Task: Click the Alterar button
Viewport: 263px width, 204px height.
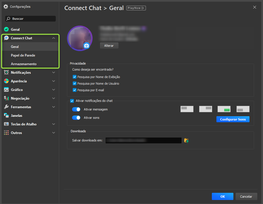Action: (109, 46)
